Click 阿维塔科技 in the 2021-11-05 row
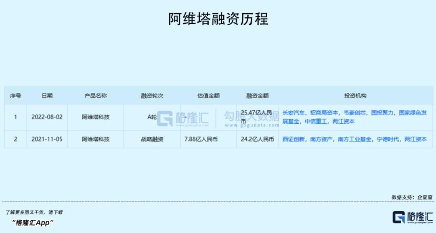Image resolution: width=436 pixels, height=233 pixels. pyautogui.click(x=96, y=139)
